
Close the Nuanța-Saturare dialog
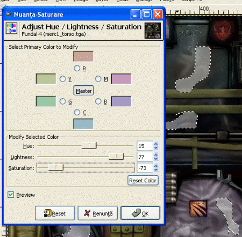pyautogui.click(x=158, y=14)
